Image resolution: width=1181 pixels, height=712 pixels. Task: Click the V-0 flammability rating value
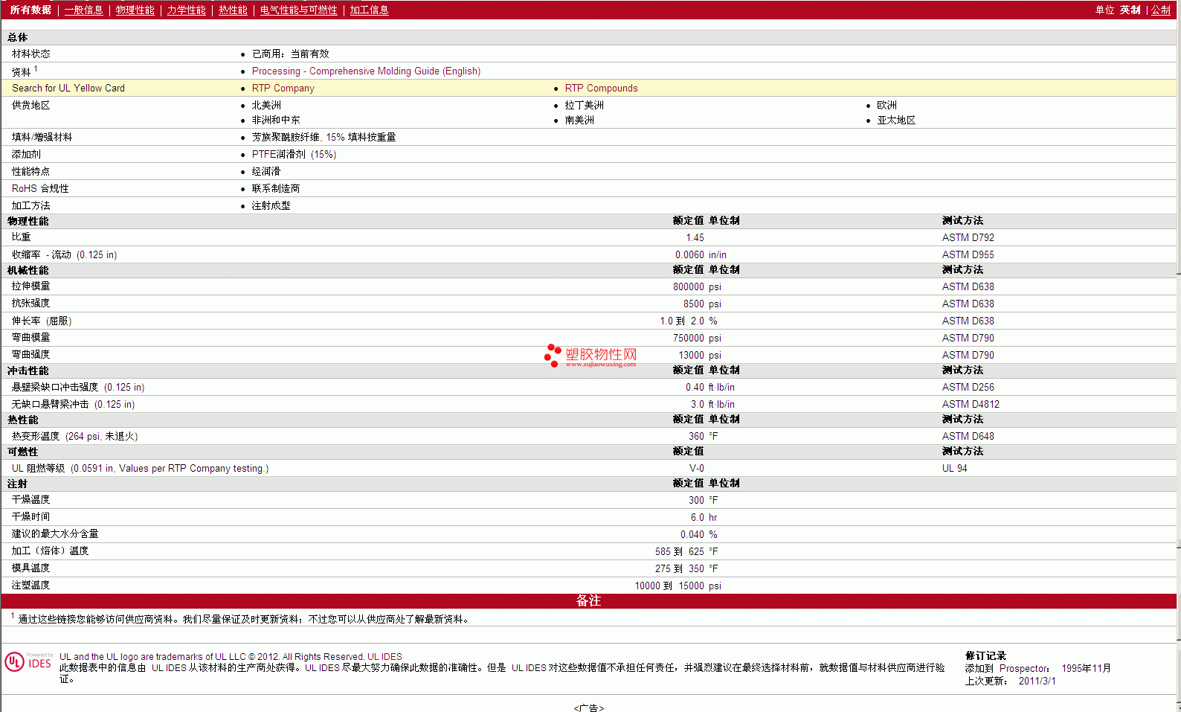(x=696, y=469)
